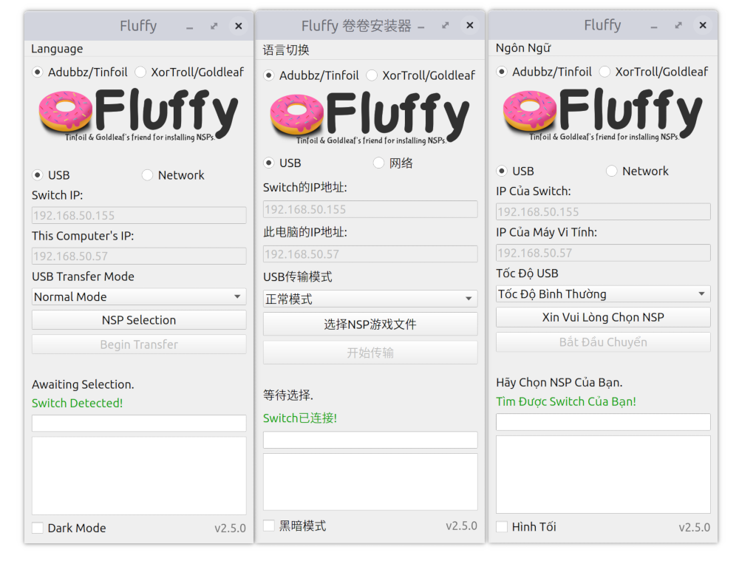Choose Network mode in the English window

click(x=174, y=175)
